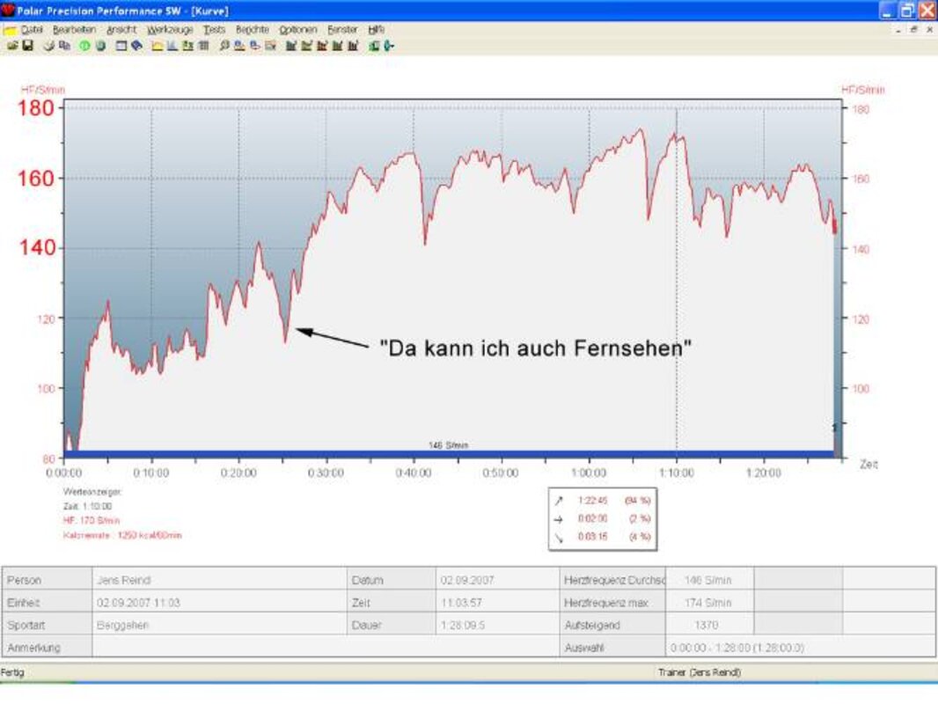Image resolution: width=938 pixels, height=704 pixels.
Task: Click the green icon after the chart group
Action: click(x=374, y=46)
